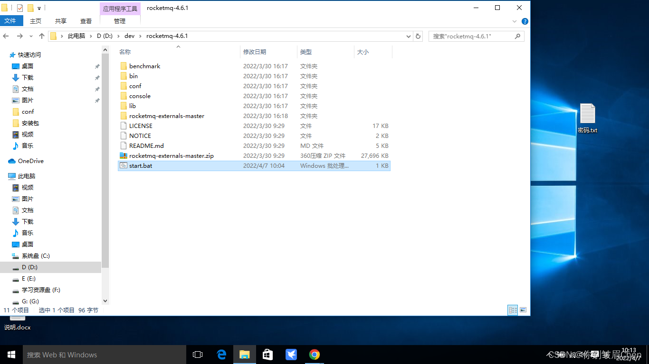The height and width of the screenshot is (364, 649).
Task: Expand the ribbon using the chevron
Action: tap(515, 21)
